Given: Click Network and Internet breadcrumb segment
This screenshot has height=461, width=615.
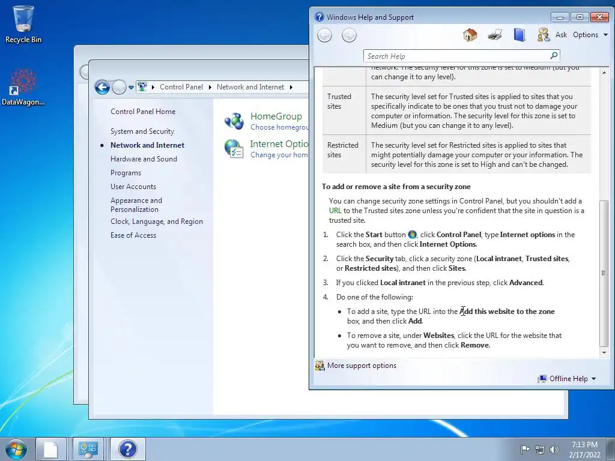Looking at the screenshot, I should coord(250,87).
